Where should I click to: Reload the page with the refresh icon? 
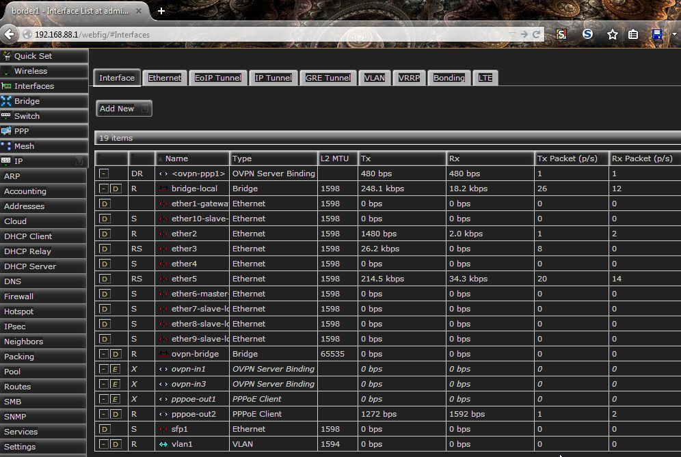click(537, 34)
